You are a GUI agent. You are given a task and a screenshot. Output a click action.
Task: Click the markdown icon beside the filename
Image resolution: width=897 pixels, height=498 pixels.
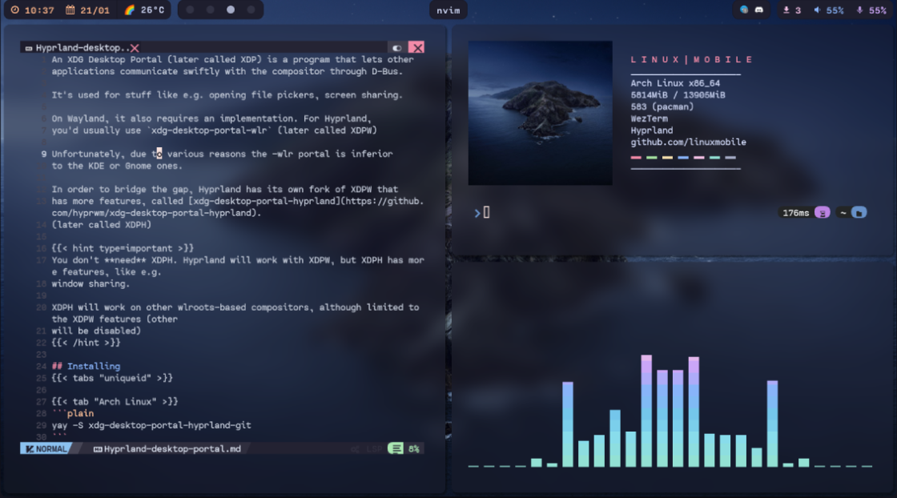coord(98,449)
